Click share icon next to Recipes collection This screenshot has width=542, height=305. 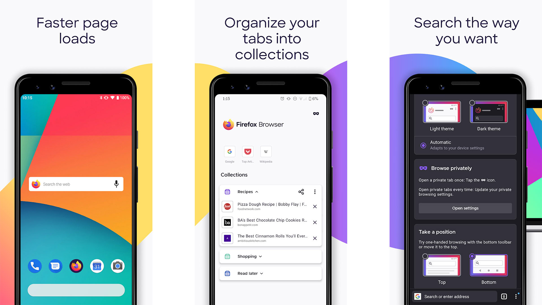(301, 191)
